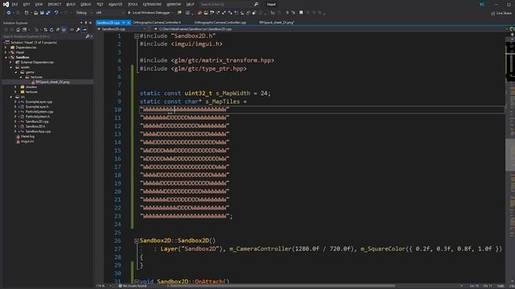This screenshot has width=515, height=289.
Task: Open the BUILD menu
Action: coord(71,4)
